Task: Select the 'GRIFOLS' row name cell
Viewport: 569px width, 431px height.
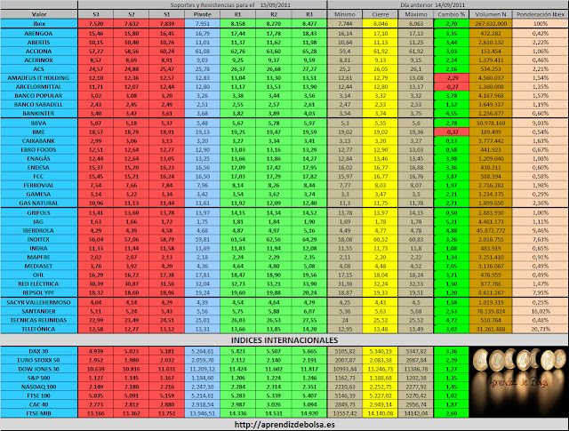Action: coord(39,212)
